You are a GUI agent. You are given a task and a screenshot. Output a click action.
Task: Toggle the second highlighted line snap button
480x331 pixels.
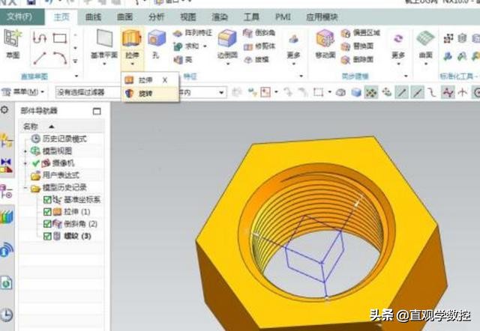pos(418,92)
